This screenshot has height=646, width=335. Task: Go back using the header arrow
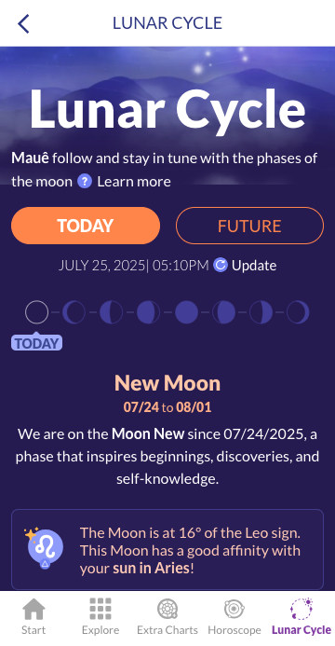point(23,23)
